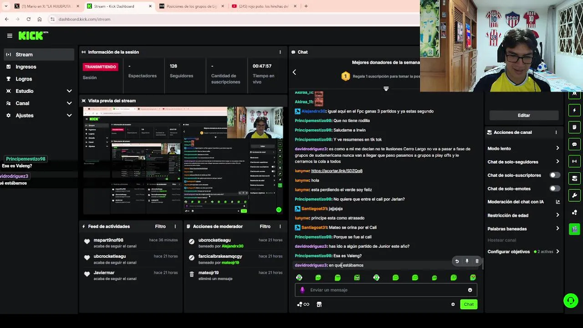Open the notes document icon in right rail
Screen dimensions: 583x328
pos(574,127)
